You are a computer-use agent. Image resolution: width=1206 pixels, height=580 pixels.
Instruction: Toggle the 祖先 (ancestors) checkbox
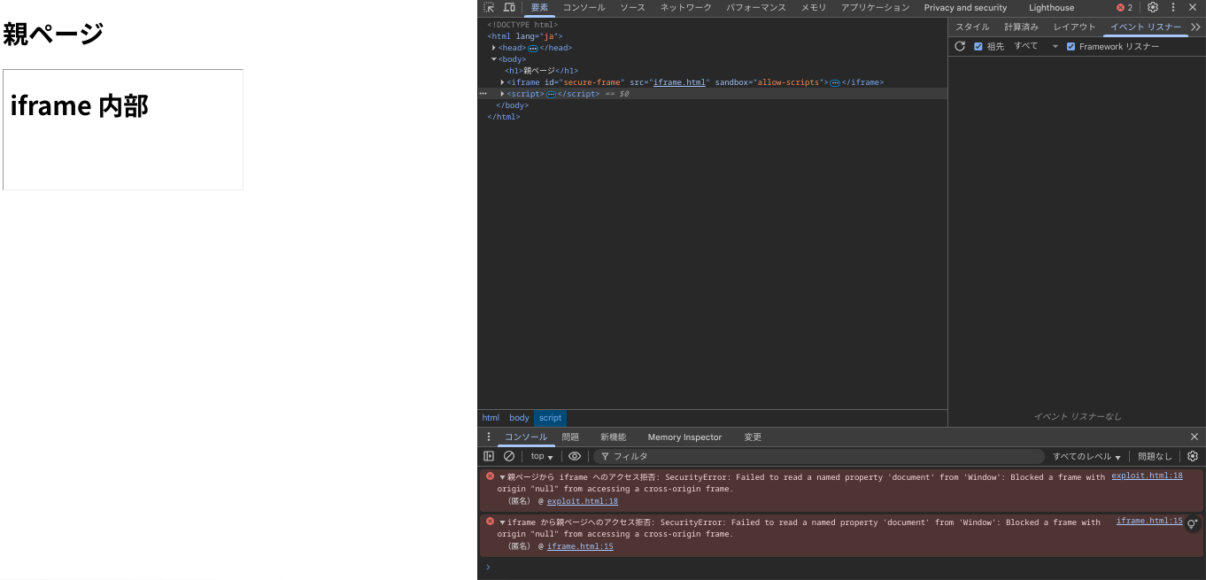coord(978,46)
